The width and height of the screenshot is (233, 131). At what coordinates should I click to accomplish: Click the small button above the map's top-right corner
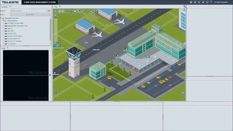point(185,6)
